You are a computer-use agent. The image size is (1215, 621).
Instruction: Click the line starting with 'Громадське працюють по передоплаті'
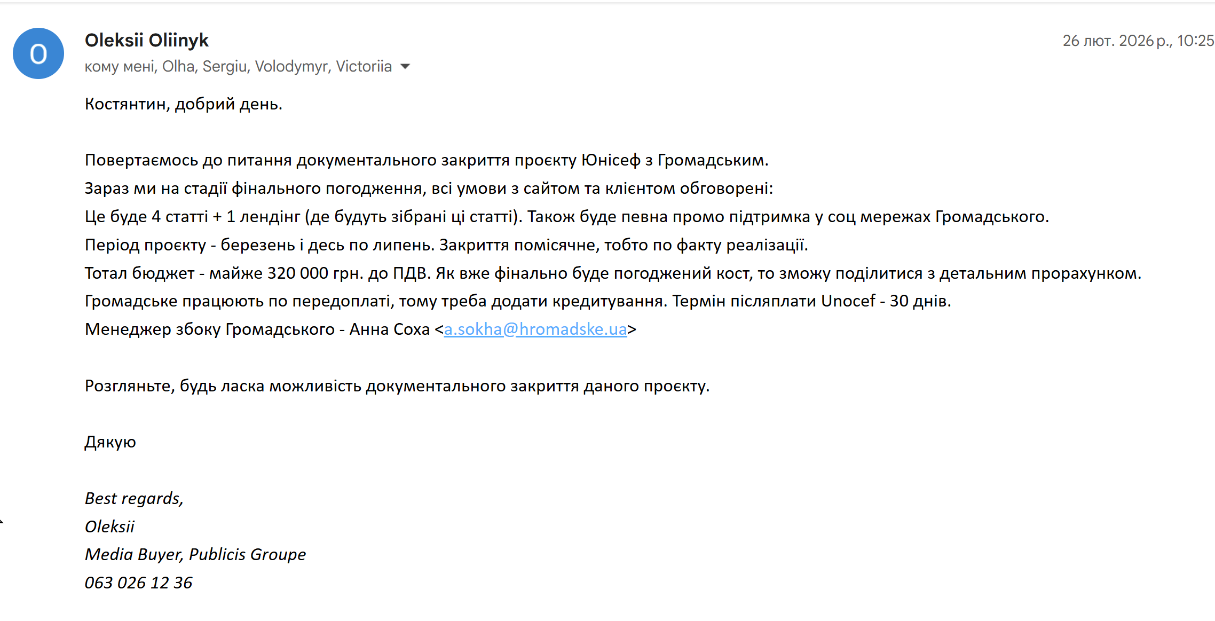pos(517,301)
